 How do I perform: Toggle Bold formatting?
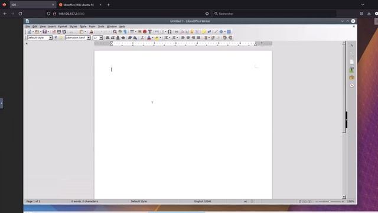click(x=107, y=38)
